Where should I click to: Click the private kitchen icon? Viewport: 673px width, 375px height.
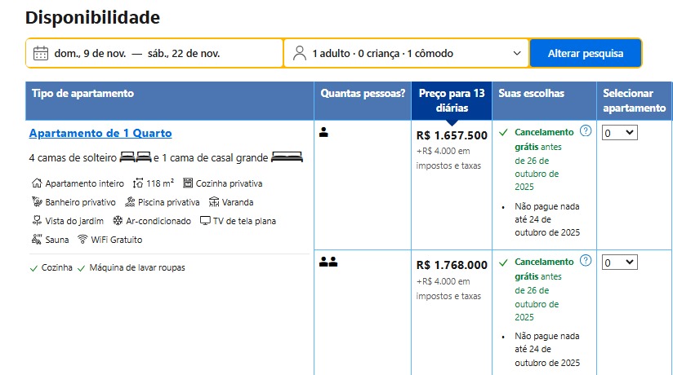point(189,183)
